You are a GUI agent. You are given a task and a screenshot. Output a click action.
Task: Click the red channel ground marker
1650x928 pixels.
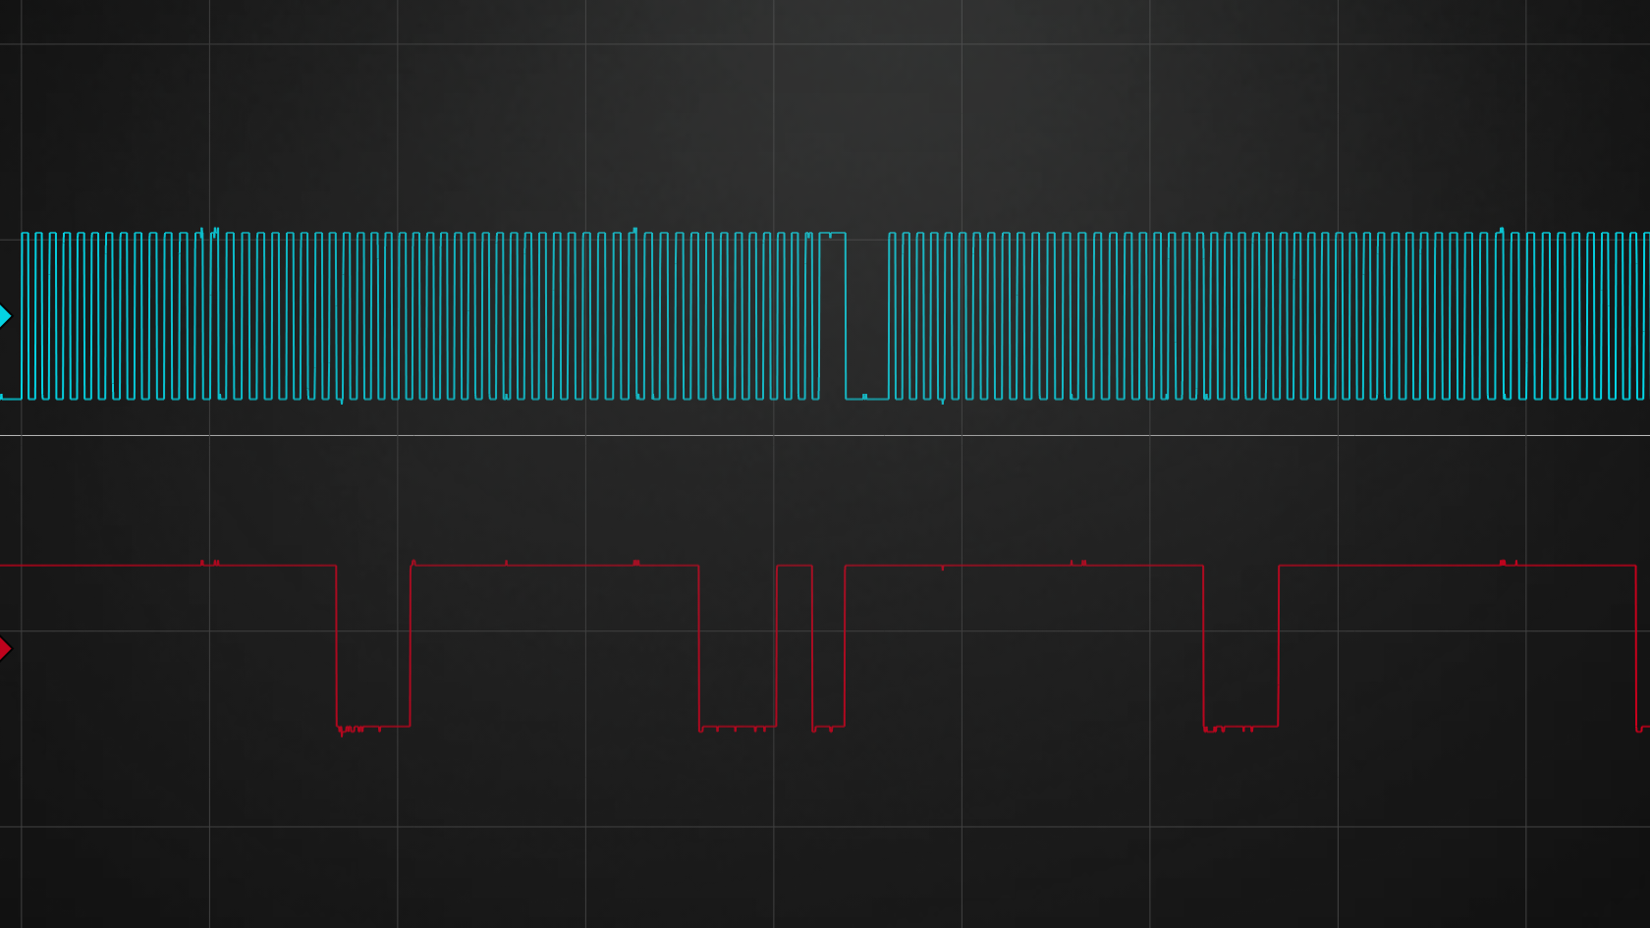click(x=6, y=648)
